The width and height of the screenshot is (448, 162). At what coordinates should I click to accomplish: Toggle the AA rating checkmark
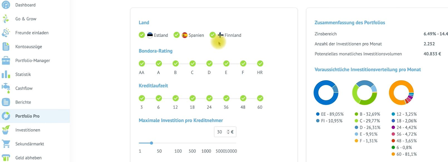[x=142, y=64]
